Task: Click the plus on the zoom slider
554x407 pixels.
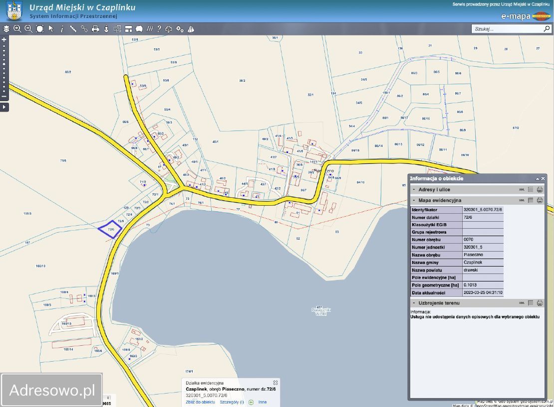Action: 4,39
